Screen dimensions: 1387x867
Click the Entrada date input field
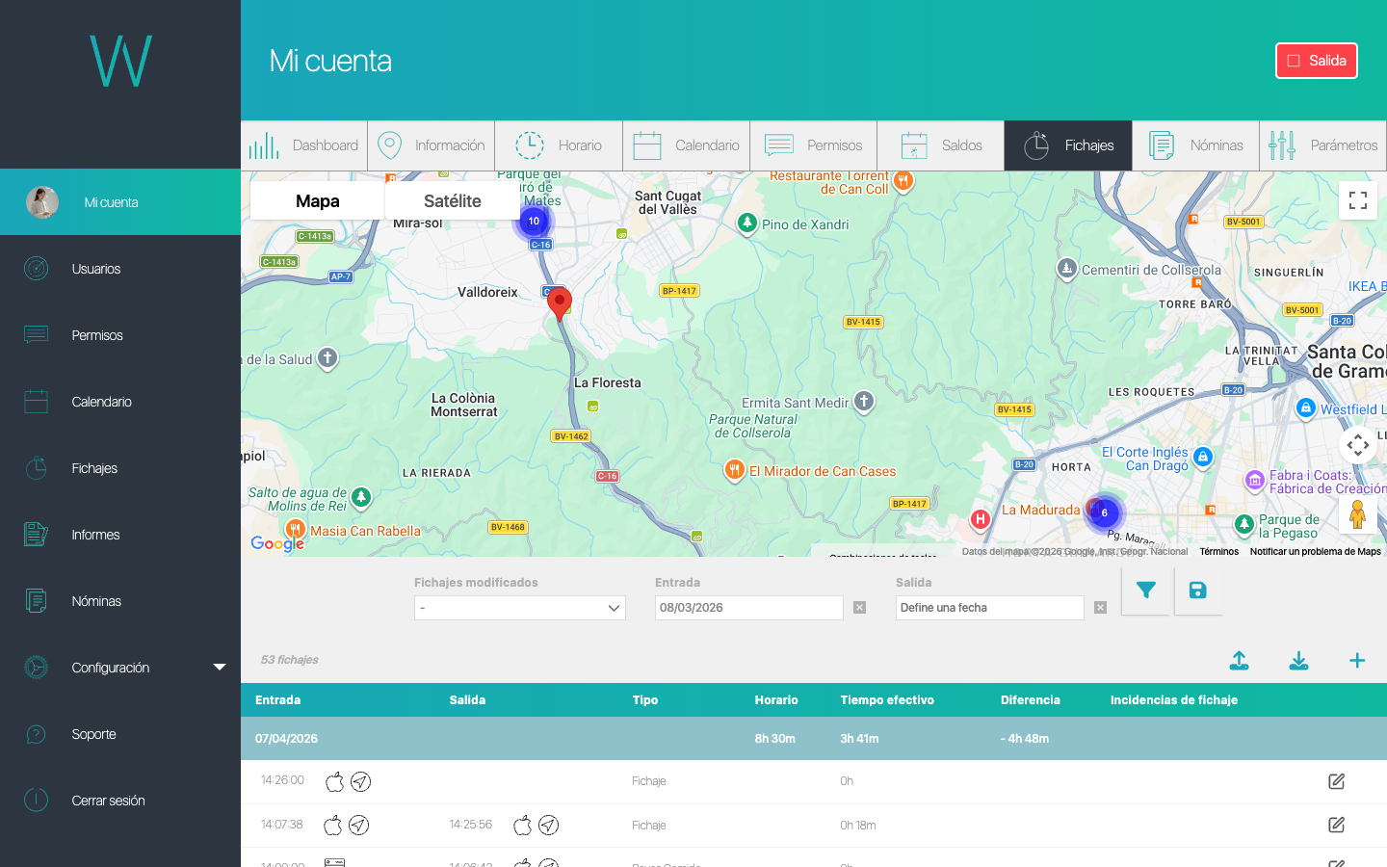(x=749, y=608)
